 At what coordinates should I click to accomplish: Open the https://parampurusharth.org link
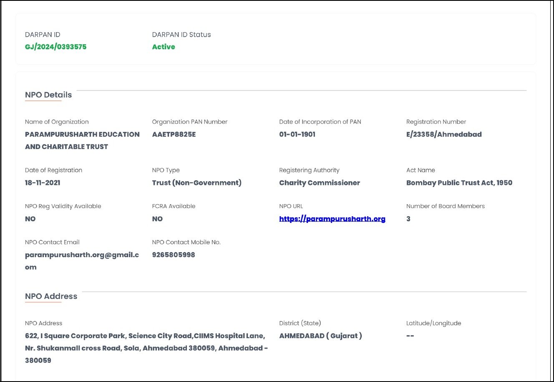[x=332, y=219]
